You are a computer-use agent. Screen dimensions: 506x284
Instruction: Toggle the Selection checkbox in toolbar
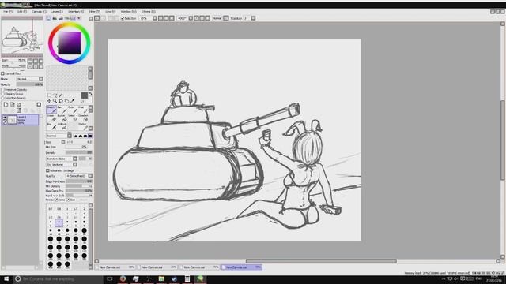(123, 18)
